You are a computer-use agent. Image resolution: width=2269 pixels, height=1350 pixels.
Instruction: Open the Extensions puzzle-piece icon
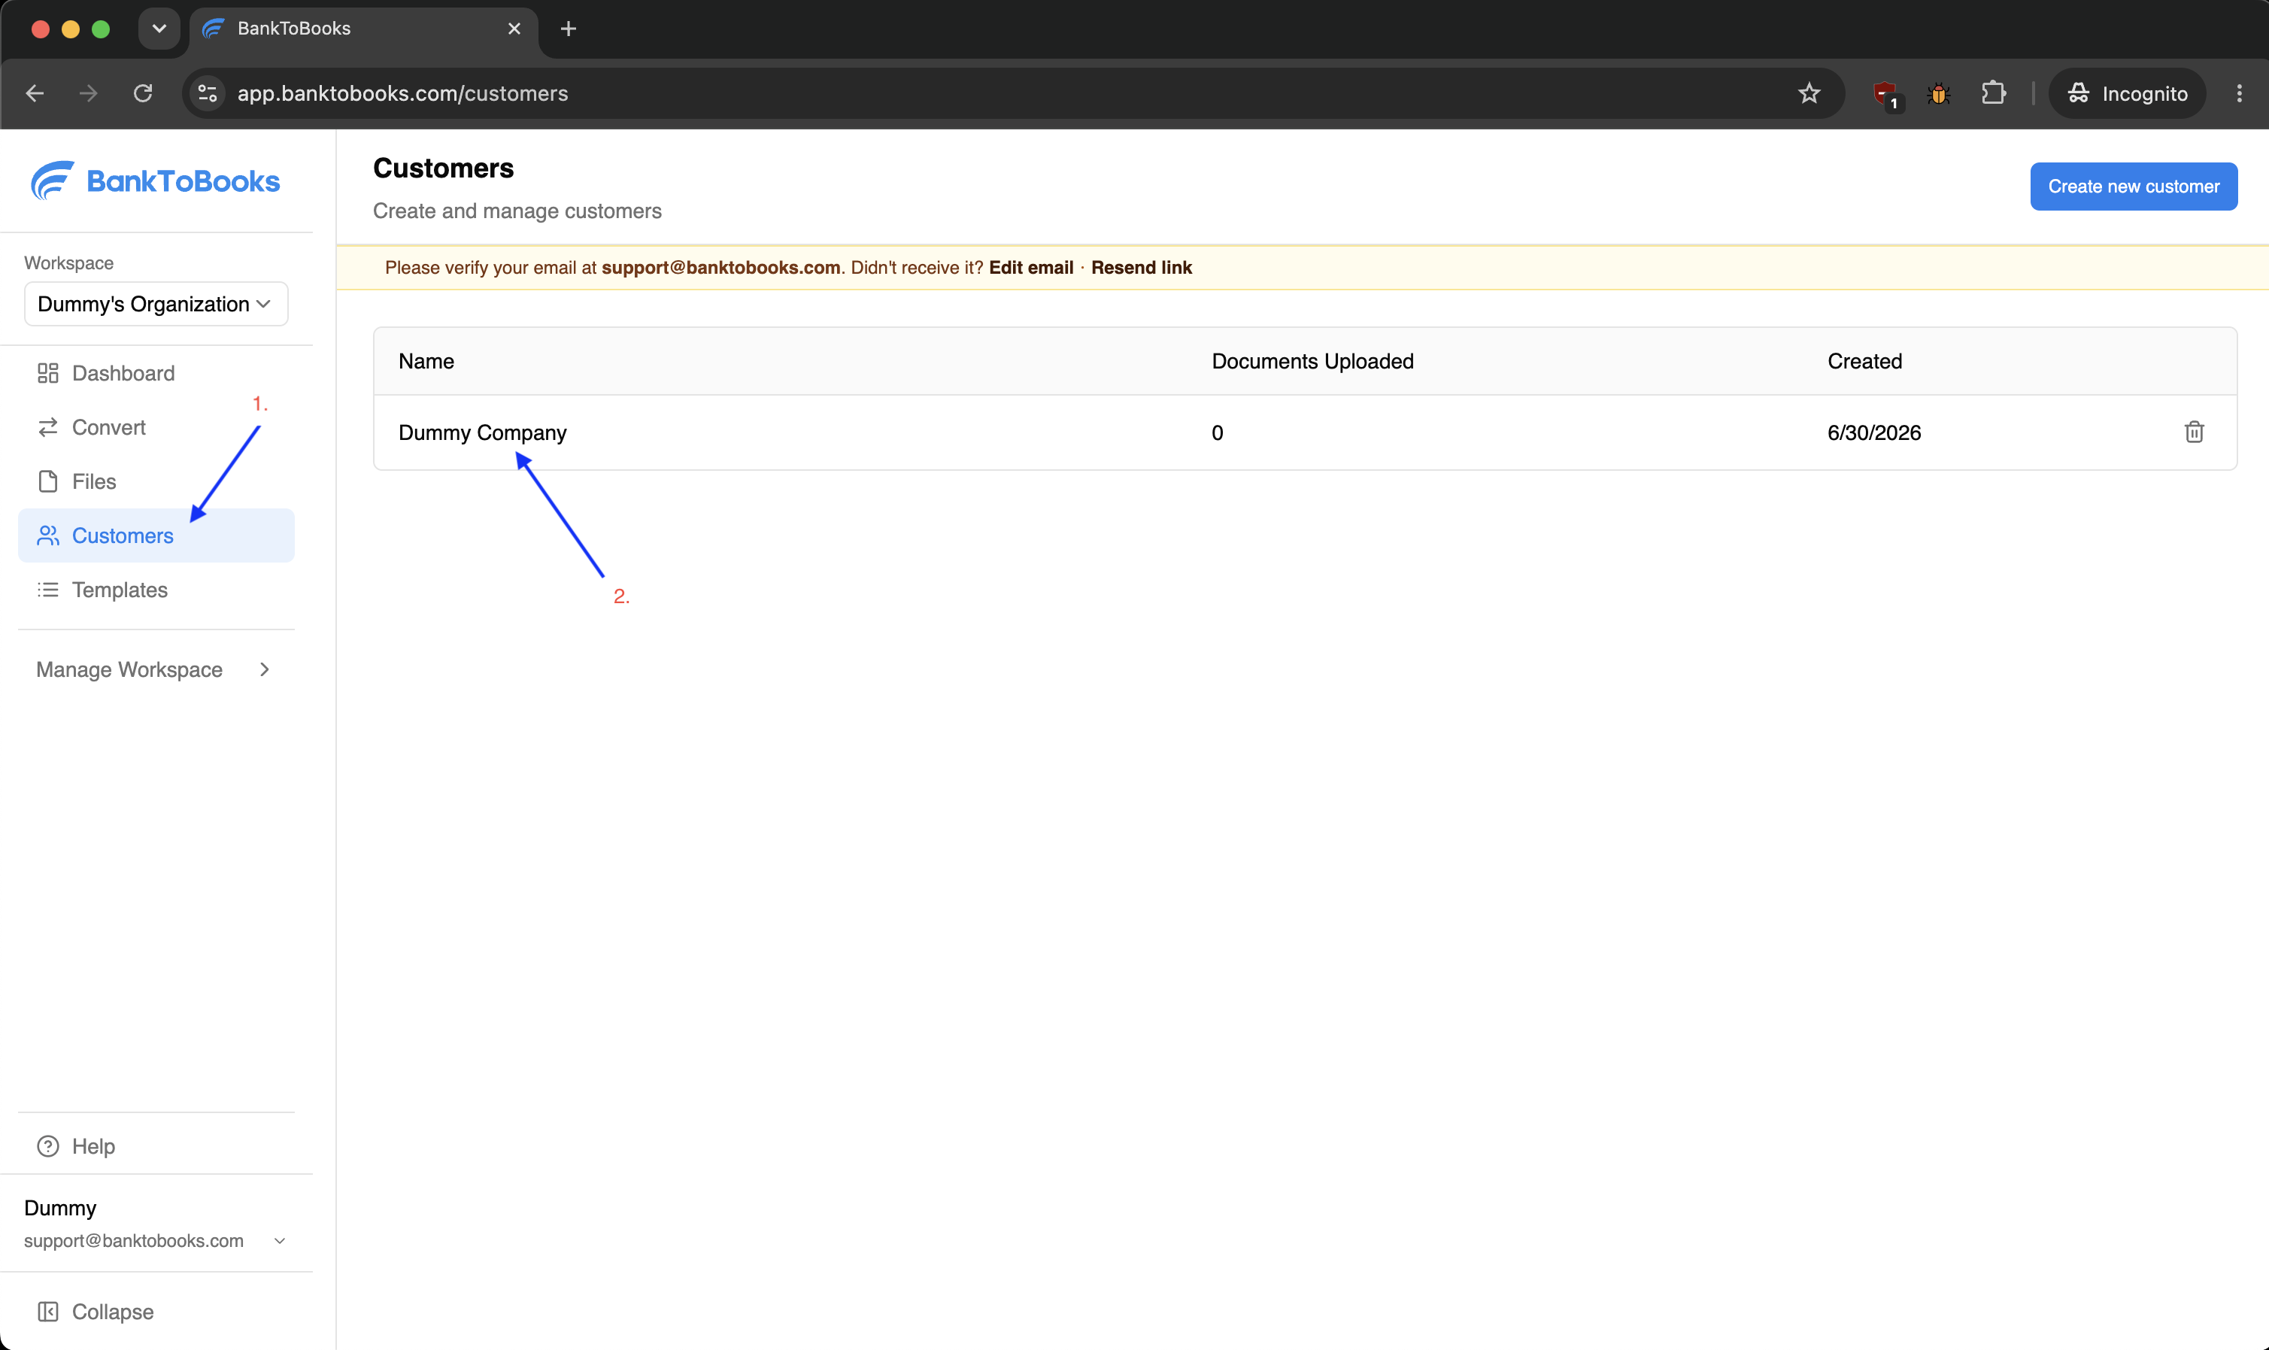click(x=1992, y=93)
